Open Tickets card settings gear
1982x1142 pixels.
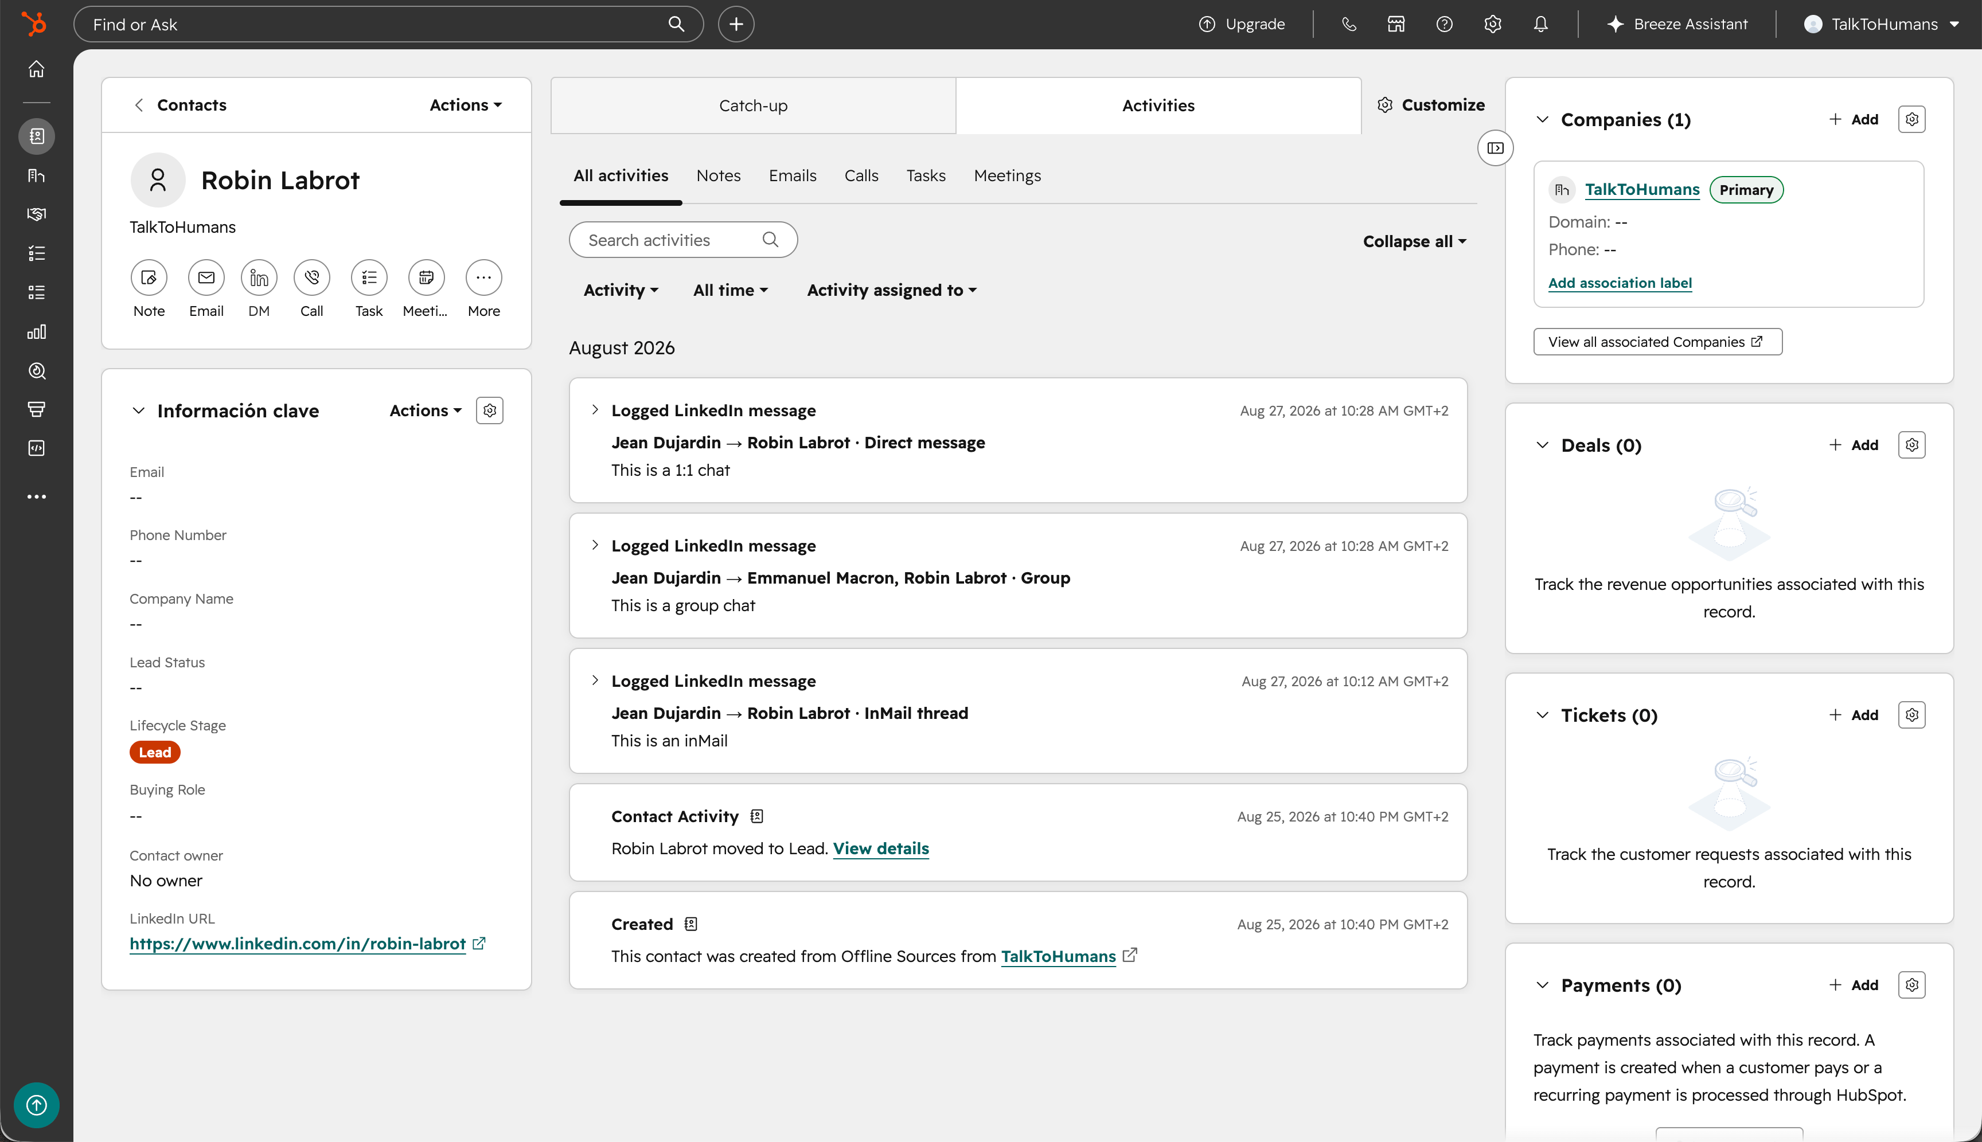[1912, 714]
